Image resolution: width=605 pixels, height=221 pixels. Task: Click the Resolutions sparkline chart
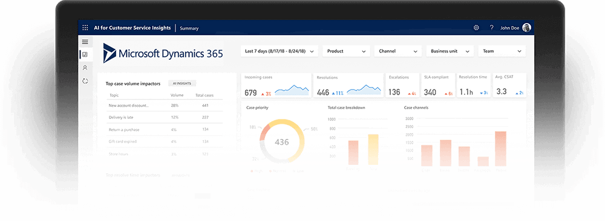[x=364, y=90]
